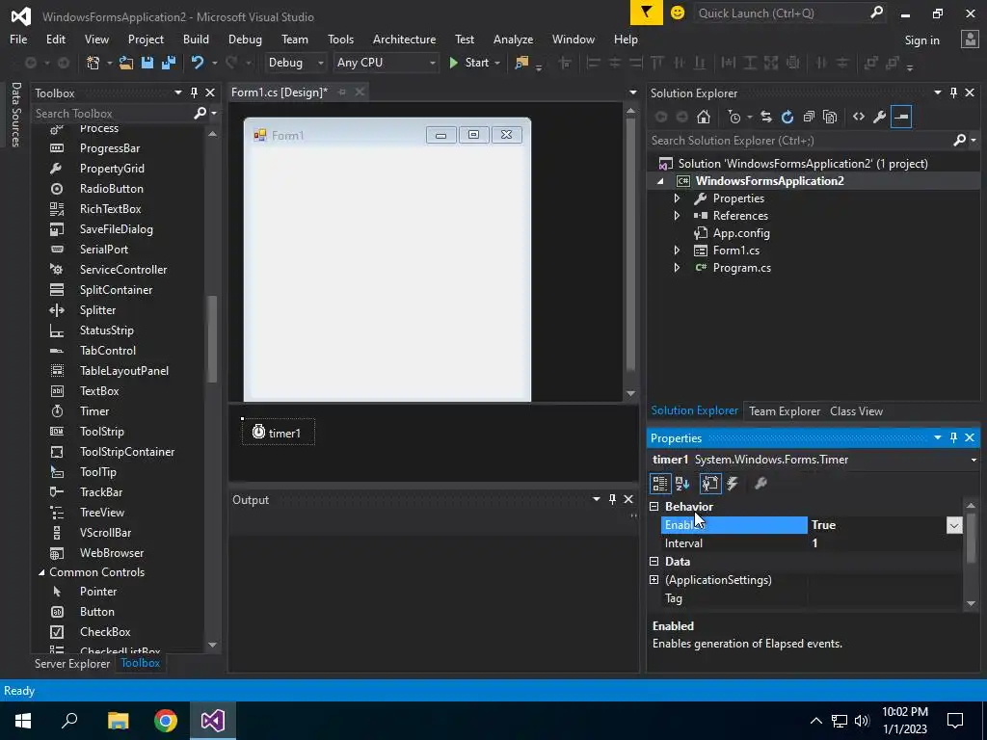The width and height of the screenshot is (987, 740).
Task: Open the Data Sources side tab
Action: [16, 114]
